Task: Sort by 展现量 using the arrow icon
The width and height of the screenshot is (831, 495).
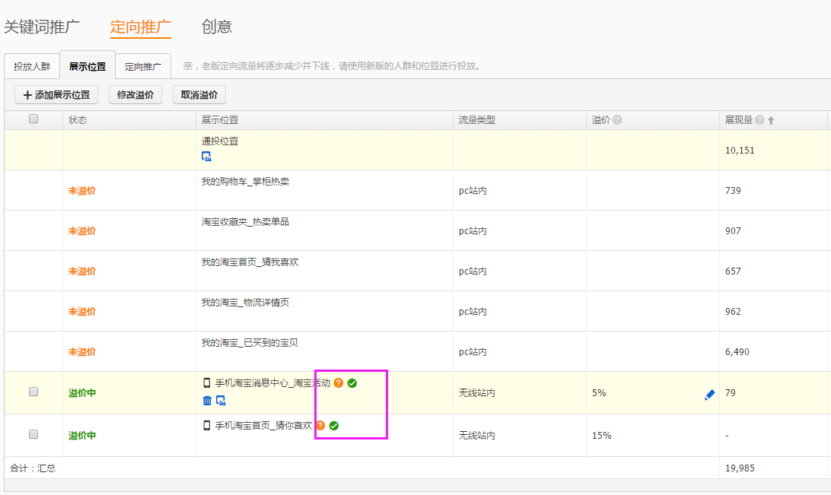Action: (x=771, y=120)
